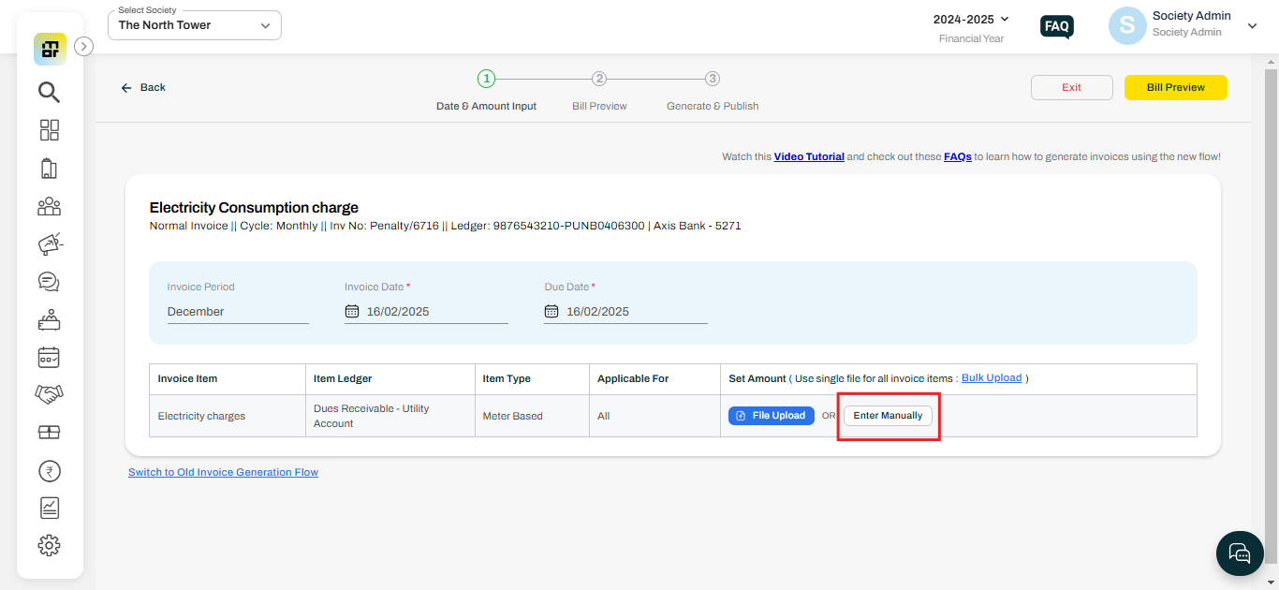Viewport: 1279px width, 590px height.
Task: Open the FAQ badge in the header
Action: [x=1056, y=26]
